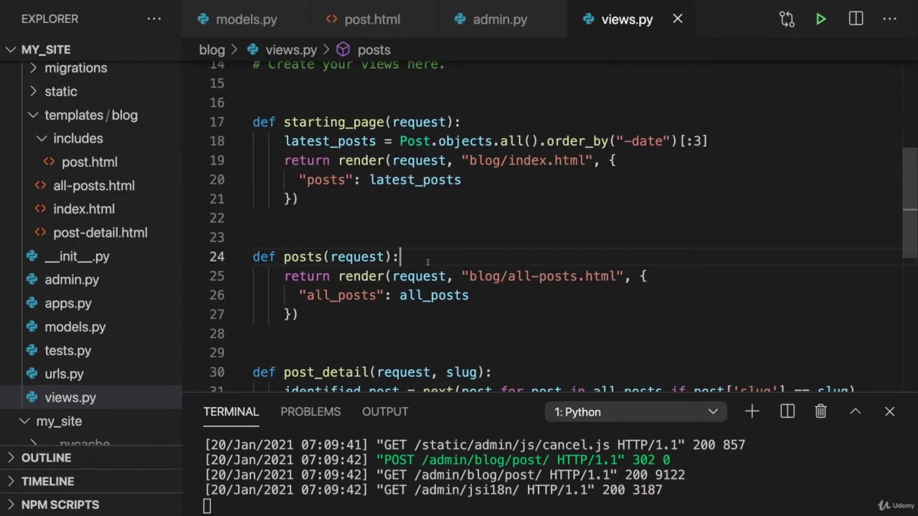The width and height of the screenshot is (918, 516).
Task: Open source control changes compare icon
Action: [x=787, y=19]
